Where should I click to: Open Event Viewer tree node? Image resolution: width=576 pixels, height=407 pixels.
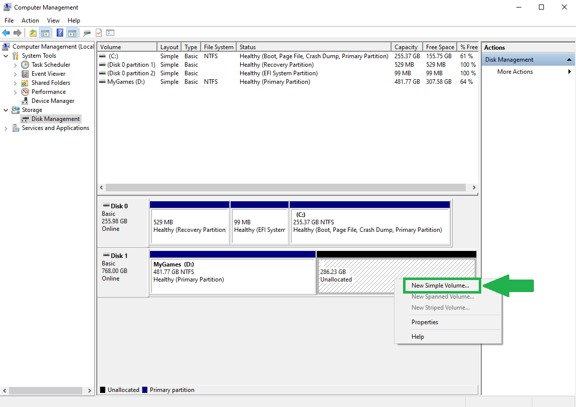click(x=48, y=74)
